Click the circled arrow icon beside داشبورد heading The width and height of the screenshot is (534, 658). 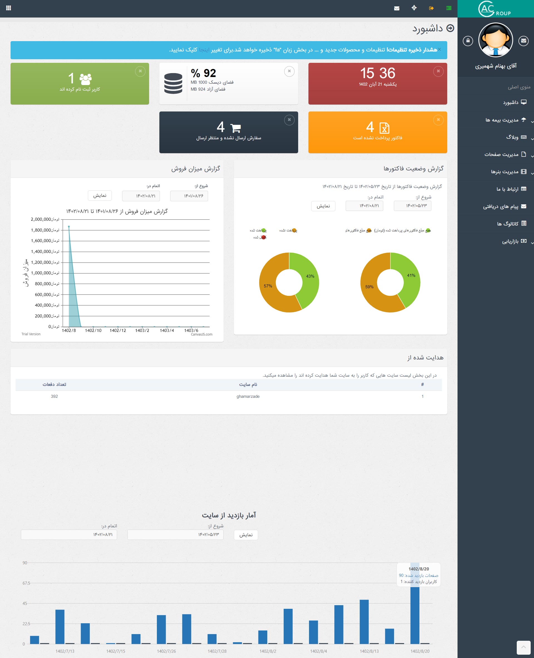450,28
